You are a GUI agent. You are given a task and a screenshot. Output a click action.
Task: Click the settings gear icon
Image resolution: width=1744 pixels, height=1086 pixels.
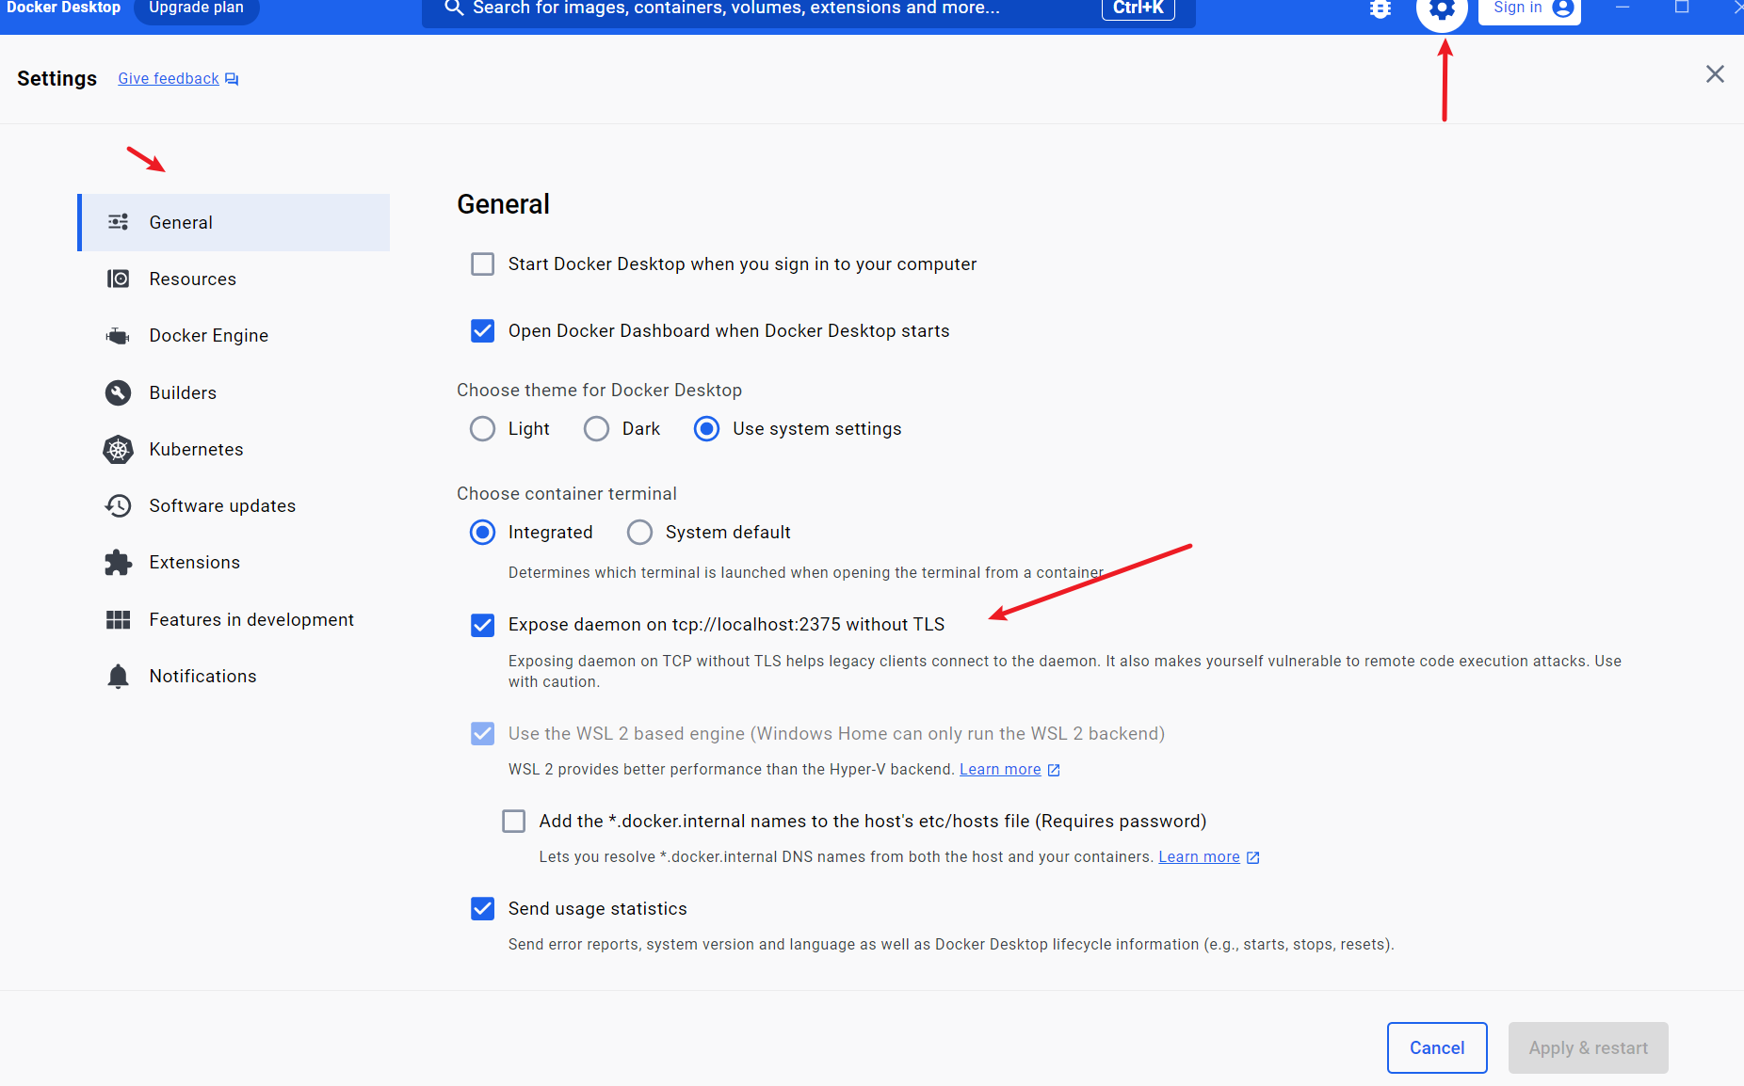[x=1442, y=9]
